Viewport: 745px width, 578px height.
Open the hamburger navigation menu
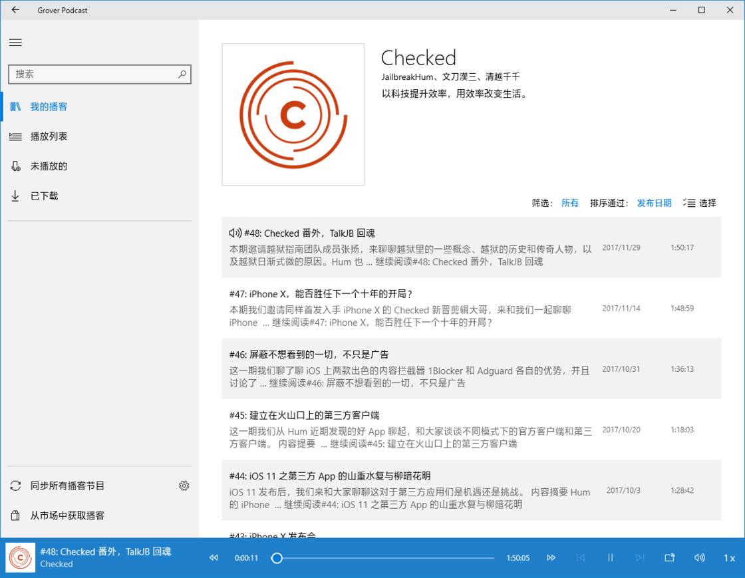tap(16, 43)
